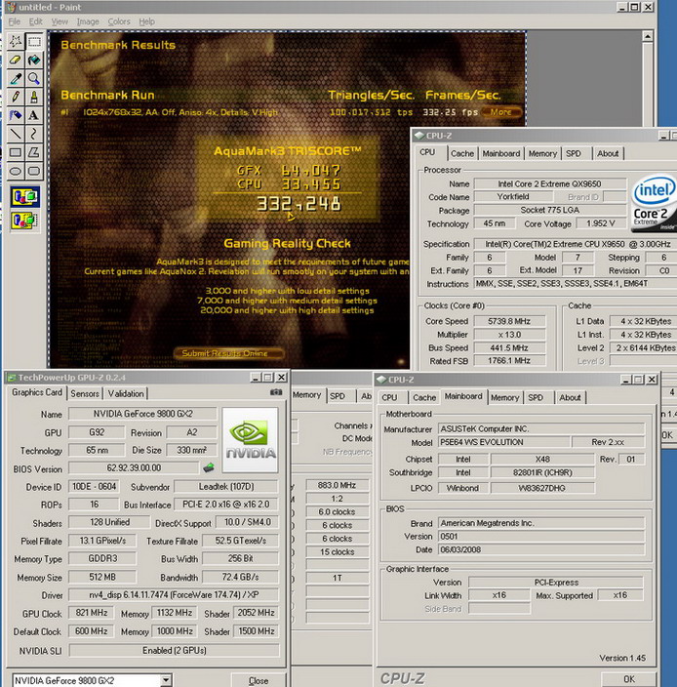The height and width of the screenshot is (687, 677).
Task: Select the Line tool in Paint
Action: click(x=16, y=134)
